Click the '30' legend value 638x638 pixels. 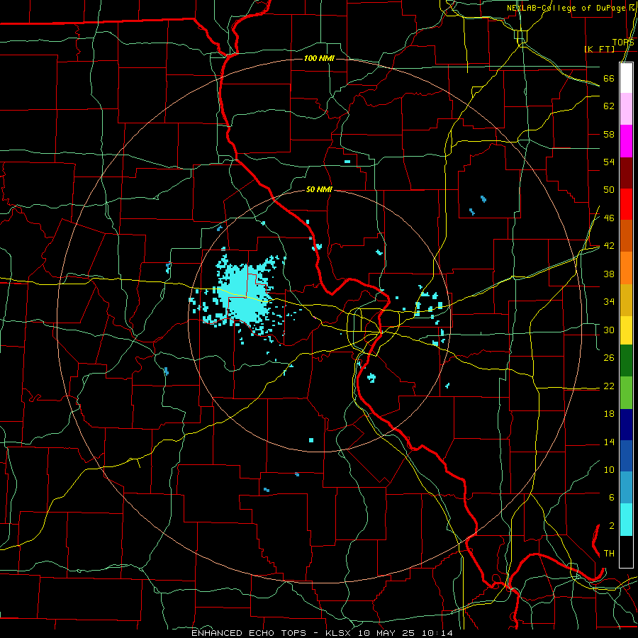click(x=609, y=330)
